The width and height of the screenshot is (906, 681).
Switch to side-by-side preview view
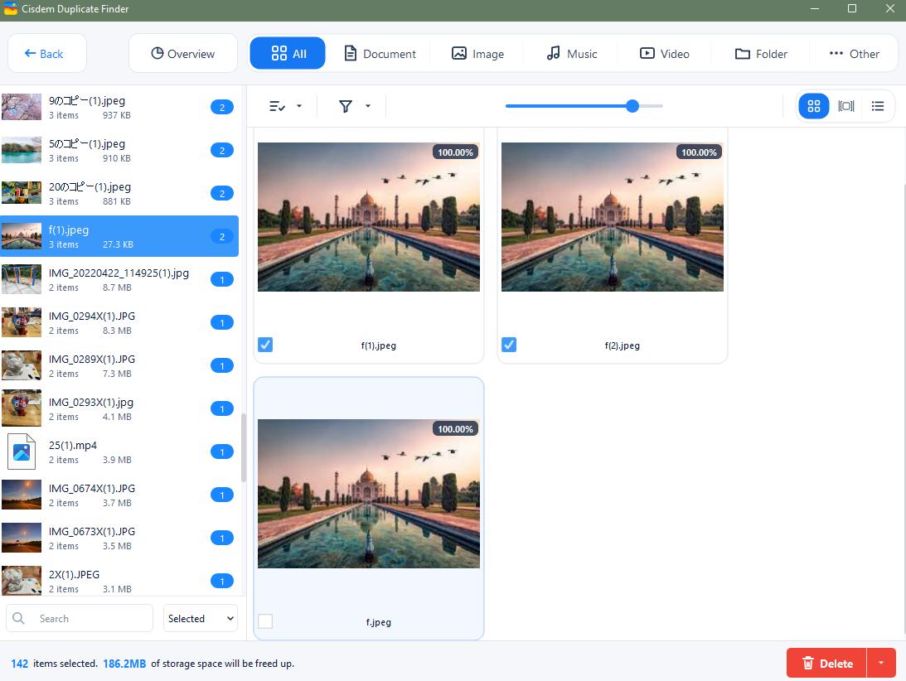tap(846, 106)
